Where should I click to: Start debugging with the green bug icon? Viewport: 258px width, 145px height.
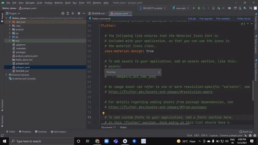(199, 8)
